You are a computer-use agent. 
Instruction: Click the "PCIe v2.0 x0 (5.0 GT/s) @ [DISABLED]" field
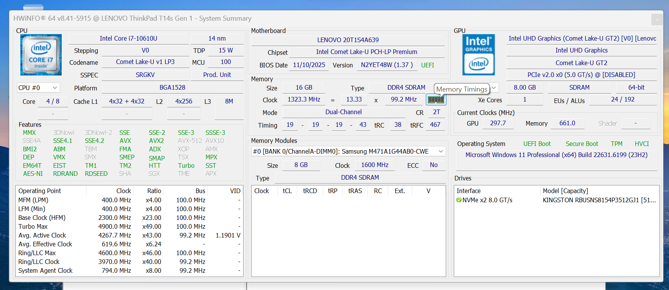[x=582, y=75]
